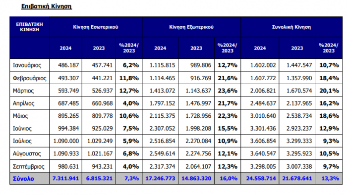Click the Φεβρουάριος row label

tap(29, 78)
